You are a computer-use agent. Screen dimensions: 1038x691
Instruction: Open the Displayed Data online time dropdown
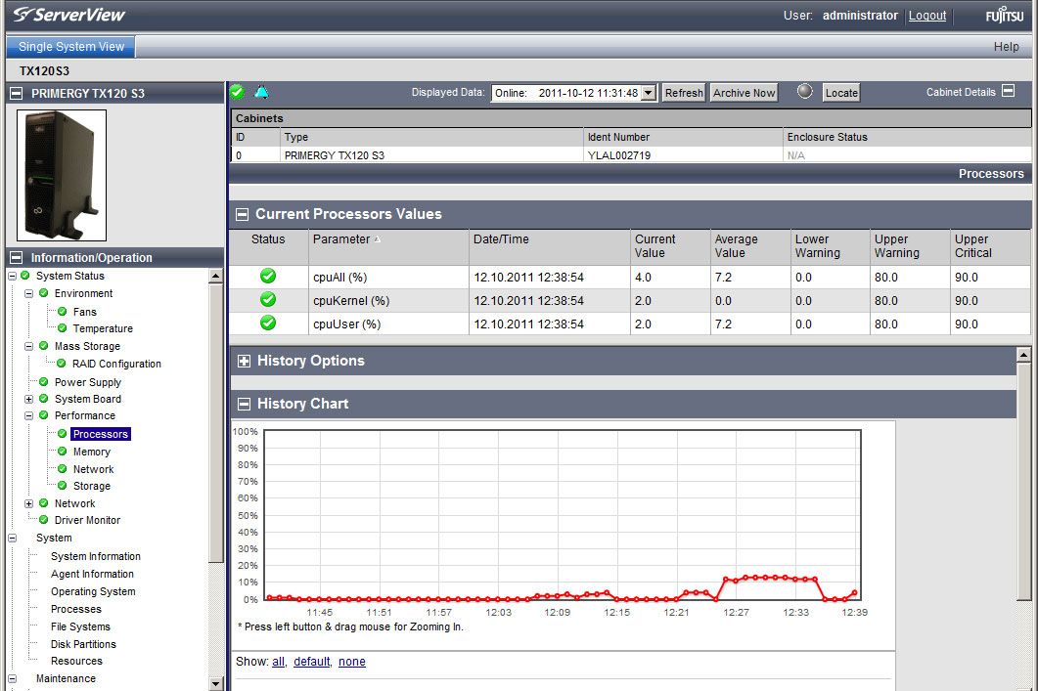(x=649, y=93)
